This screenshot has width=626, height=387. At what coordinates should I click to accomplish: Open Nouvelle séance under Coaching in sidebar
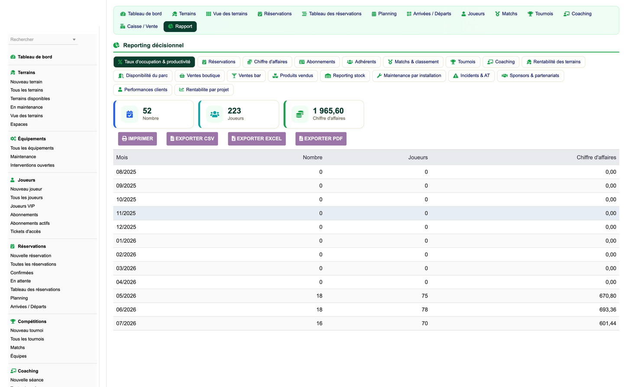pos(27,381)
